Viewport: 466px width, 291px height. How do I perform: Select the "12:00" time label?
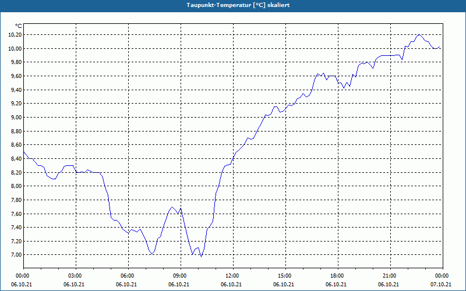(x=231, y=275)
